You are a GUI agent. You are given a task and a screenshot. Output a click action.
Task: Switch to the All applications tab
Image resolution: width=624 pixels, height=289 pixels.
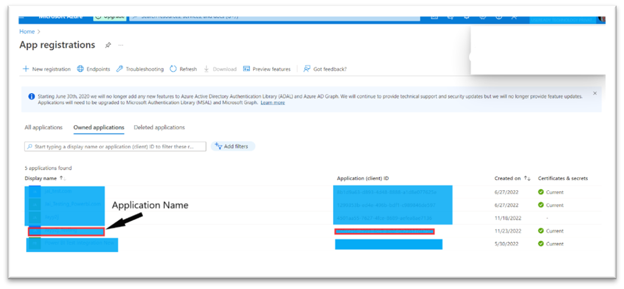click(x=43, y=127)
